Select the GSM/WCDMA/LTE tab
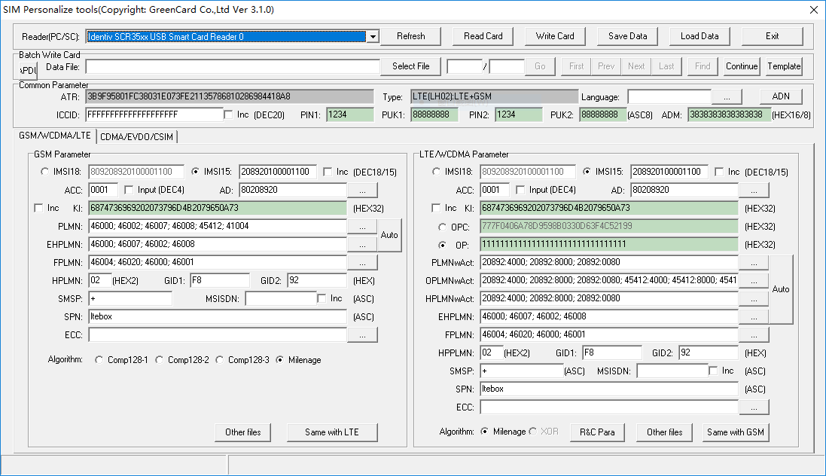The width and height of the screenshot is (826, 476). point(55,136)
